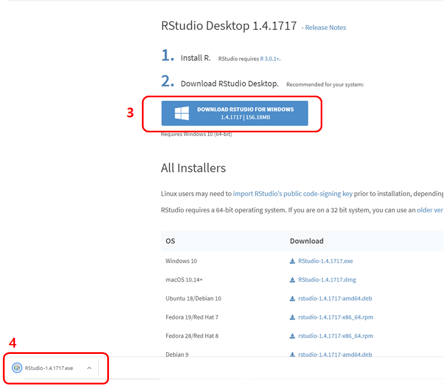Click download icon beside RStudio-1.4.1717.exe
Image resolution: width=444 pixels, height=385 pixels.
tap(292, 261)
